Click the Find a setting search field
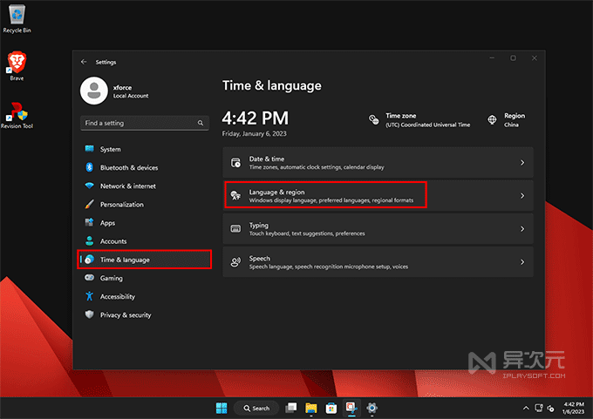This screenshot has width=593, height=419. (x=140, y=123)
